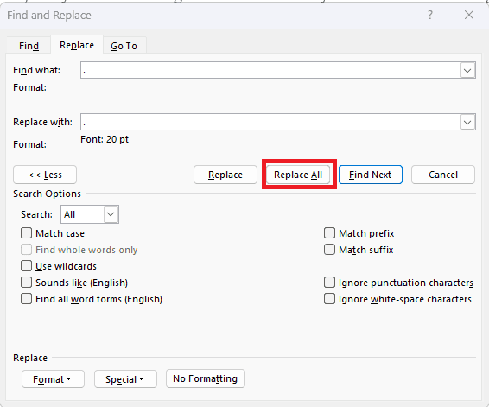
Task: Enable the Match case checkbox
Action: click(26, 233)
